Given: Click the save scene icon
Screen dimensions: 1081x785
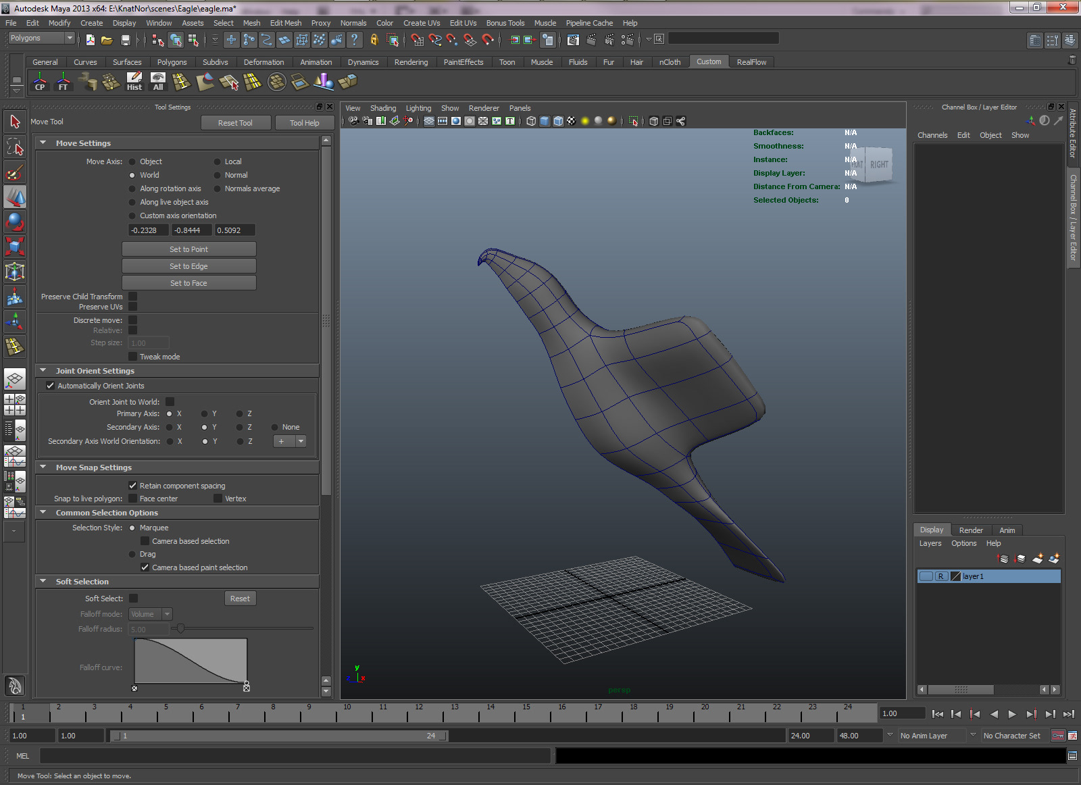Looking at the screenshot, I should pos(125,40).
